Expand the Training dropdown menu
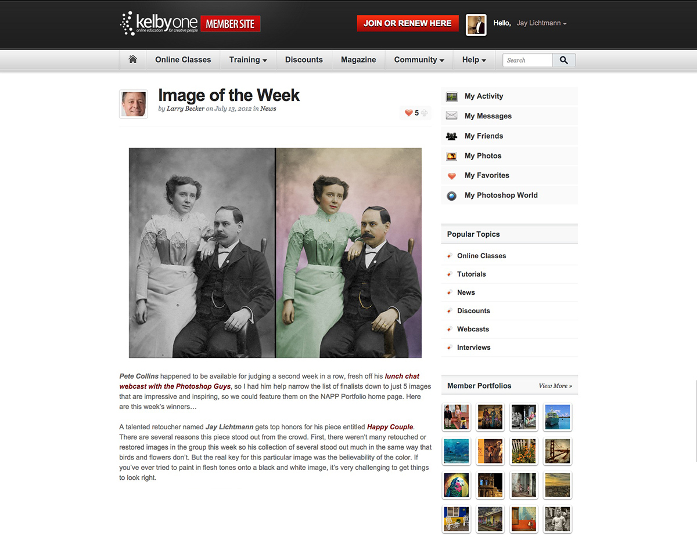Screen dimensions: 697x543 (248, 60)
